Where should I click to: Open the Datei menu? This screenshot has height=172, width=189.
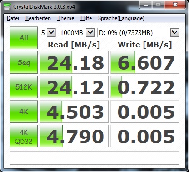13,18
